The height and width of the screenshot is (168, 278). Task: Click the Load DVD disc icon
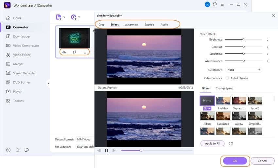(74, 17)
